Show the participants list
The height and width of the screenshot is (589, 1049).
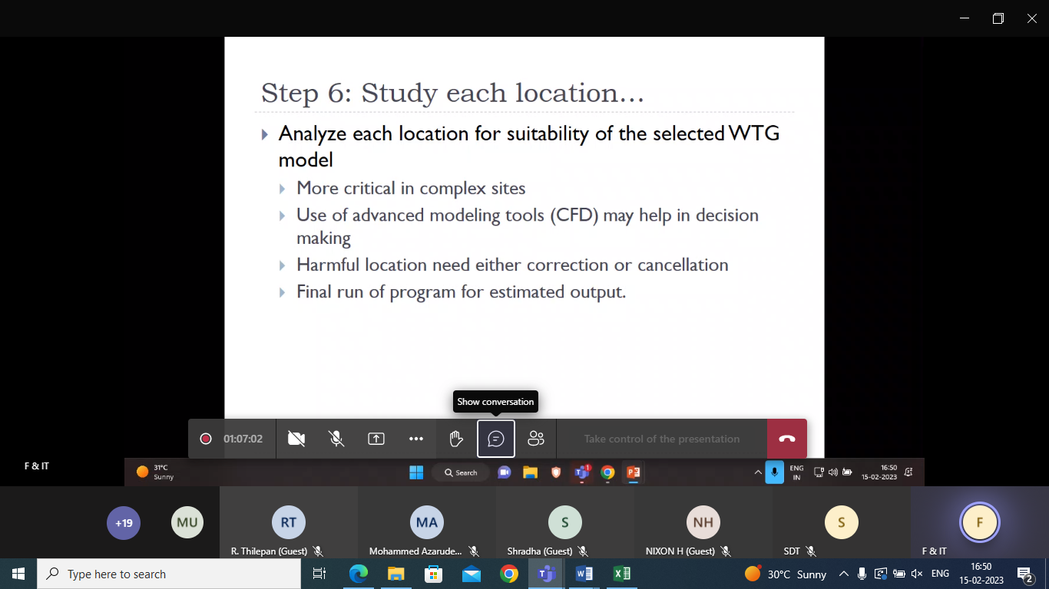[536, 439]
